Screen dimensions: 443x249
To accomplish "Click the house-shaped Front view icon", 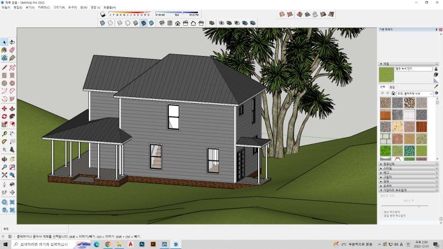I will [178, 23].
